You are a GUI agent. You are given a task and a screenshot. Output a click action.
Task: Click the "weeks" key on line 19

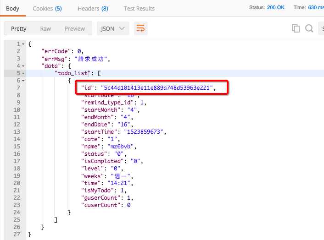point(93,176)
